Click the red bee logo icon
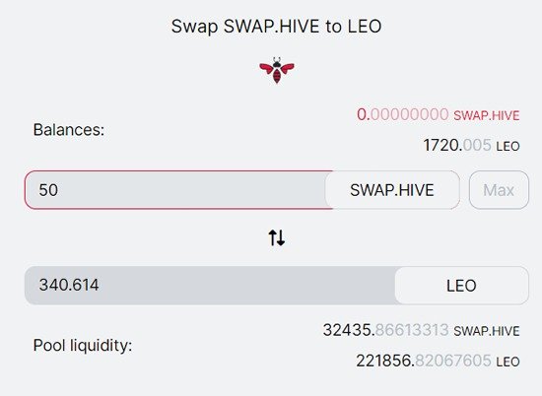 (277, 71)
